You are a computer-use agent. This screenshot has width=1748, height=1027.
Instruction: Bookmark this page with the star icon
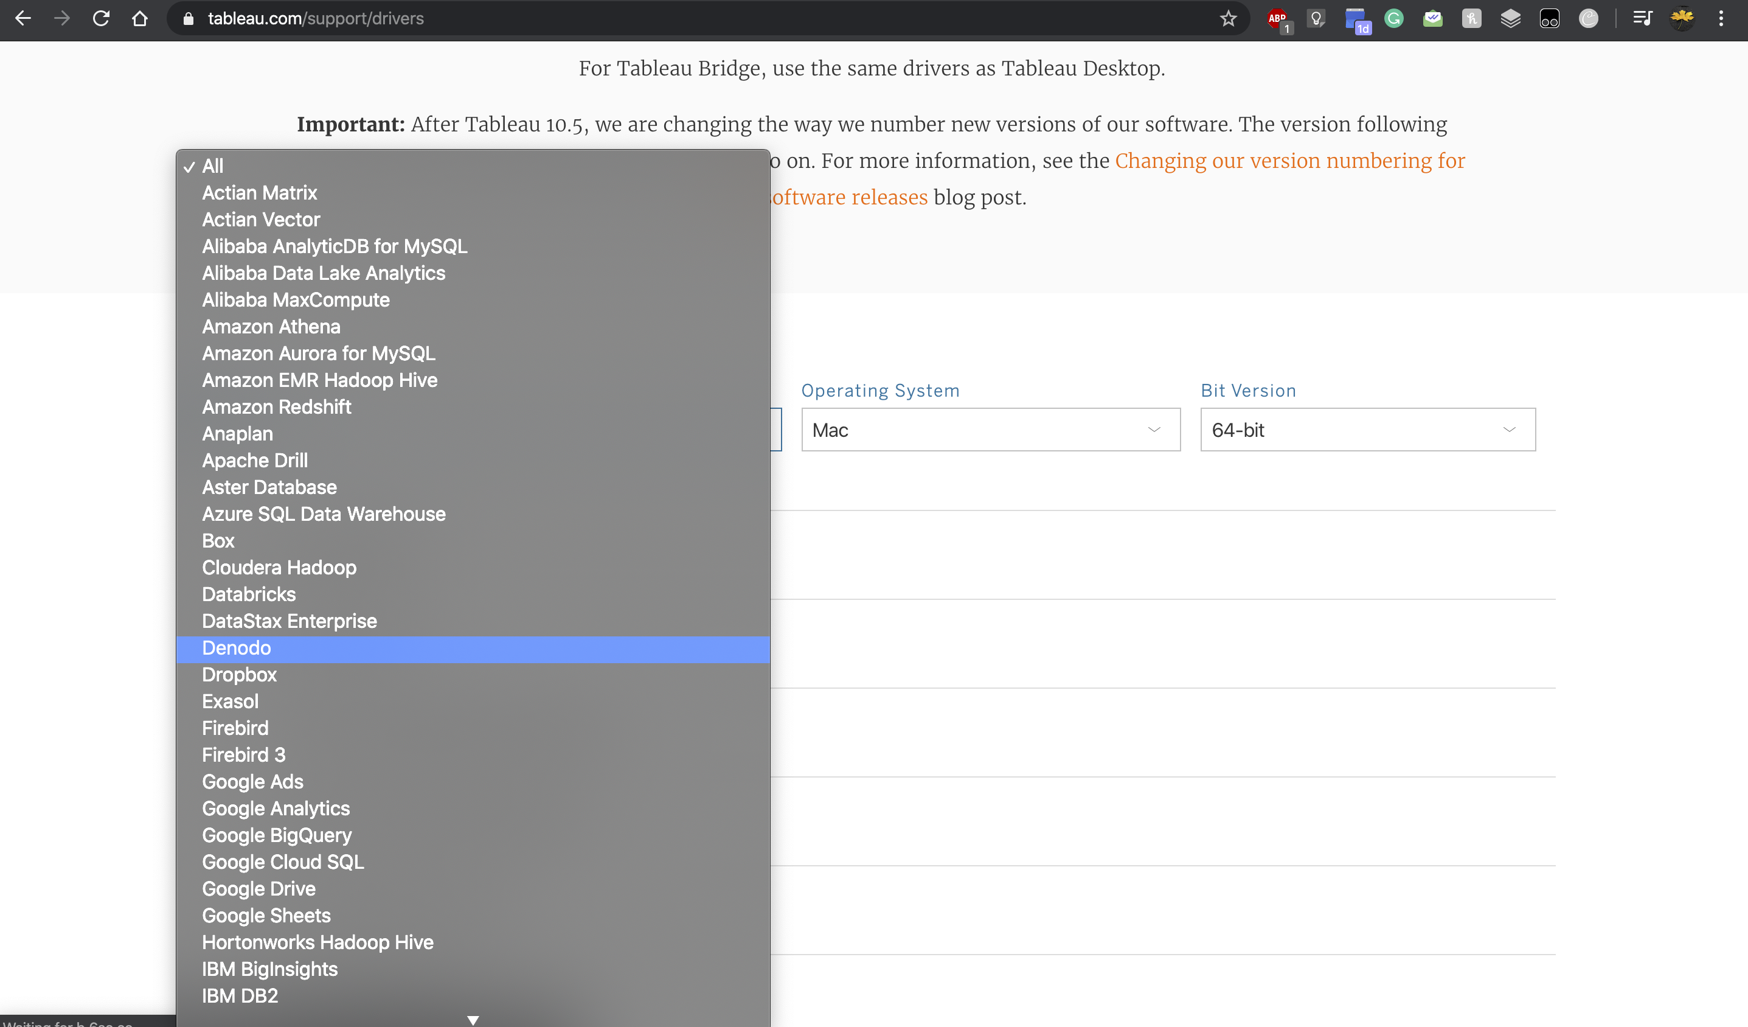tap(1228, 19)
